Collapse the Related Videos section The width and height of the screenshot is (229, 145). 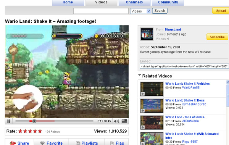(x=140, y=75)
